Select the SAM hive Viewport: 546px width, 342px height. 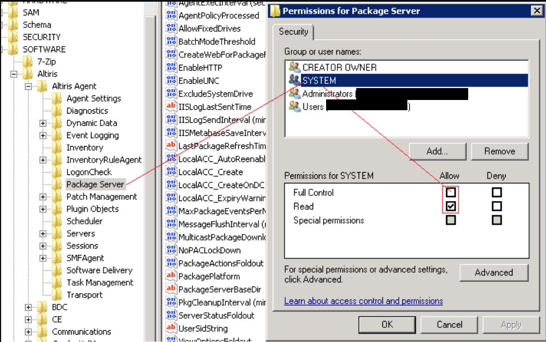[31, 12]
